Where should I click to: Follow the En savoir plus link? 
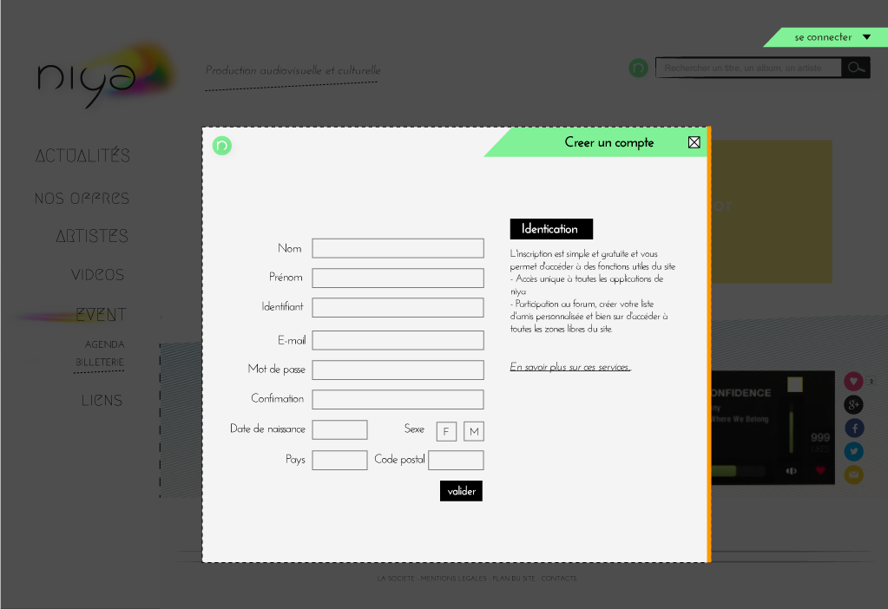coord(569,367)
